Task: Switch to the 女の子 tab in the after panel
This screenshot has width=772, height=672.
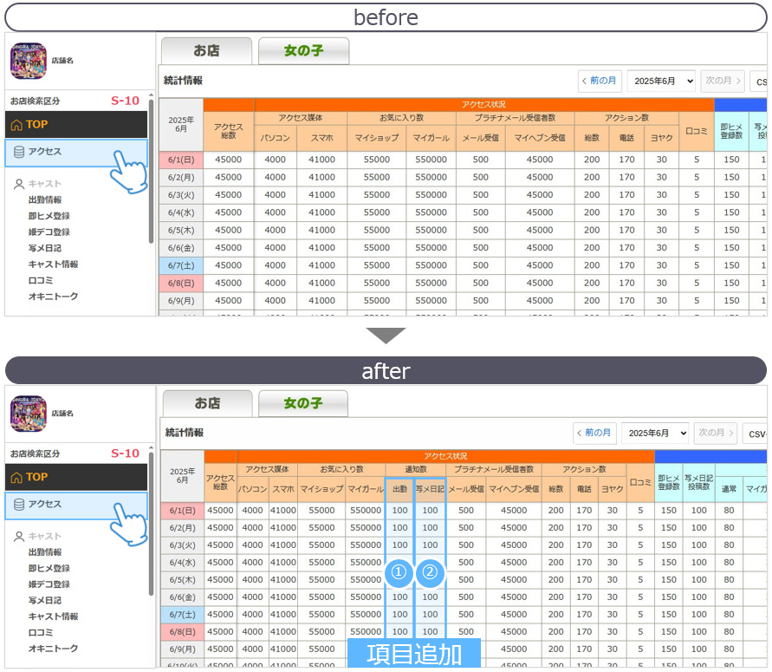Action: [302, 403]
